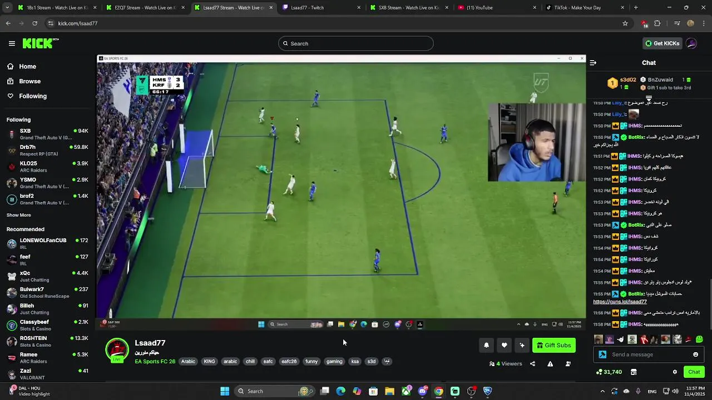Open xQc in the Recommended list
Image resolution: width=712 pixels, height=400 pixels.
tap(48, 276)
